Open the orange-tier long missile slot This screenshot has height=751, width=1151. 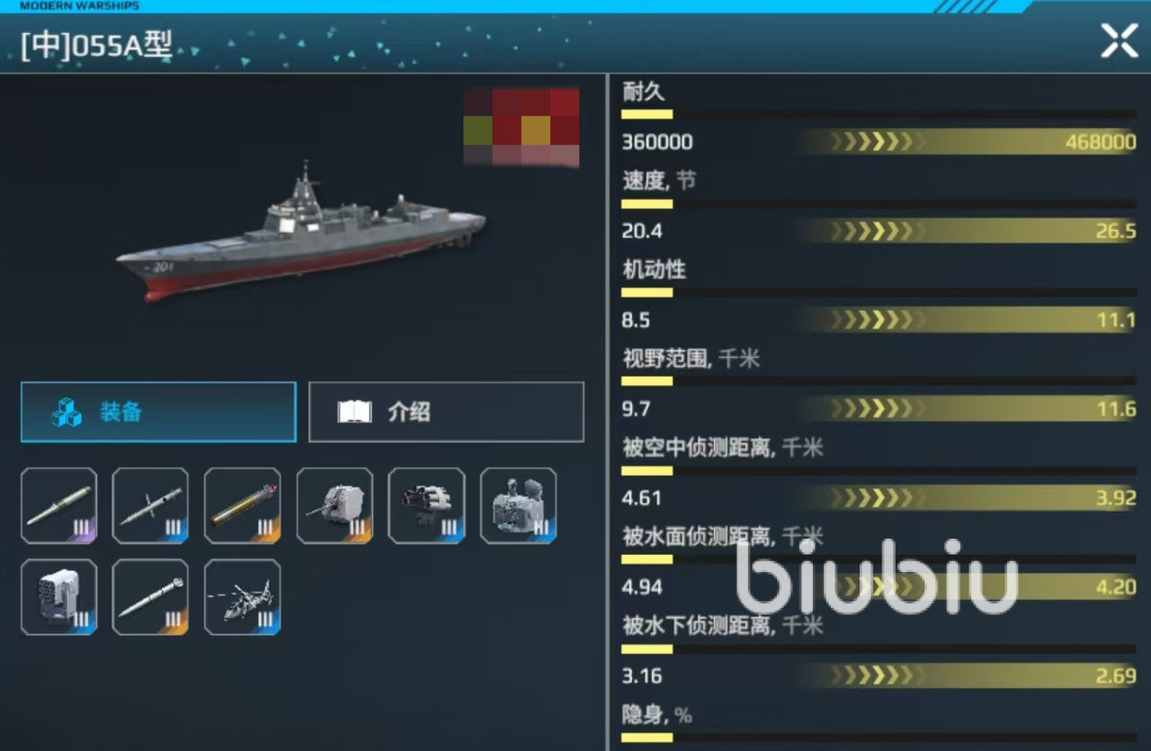[x=151, y=597]
